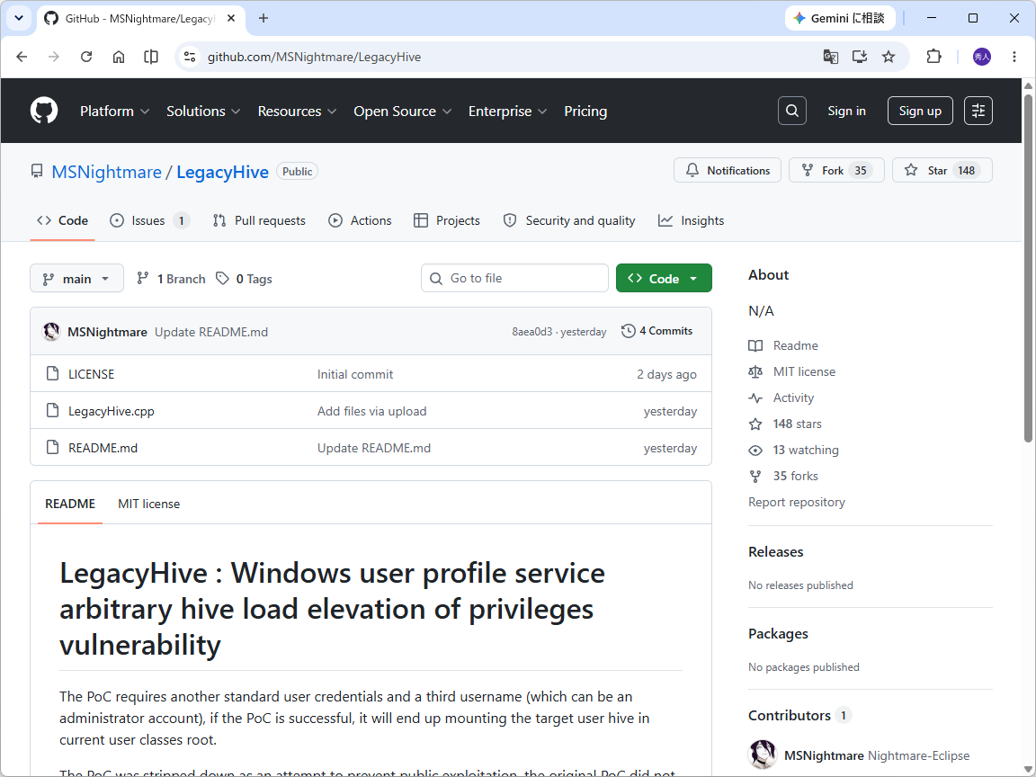Open the LICENSE file
The image size is (1036, 777).
coord(91,374)
